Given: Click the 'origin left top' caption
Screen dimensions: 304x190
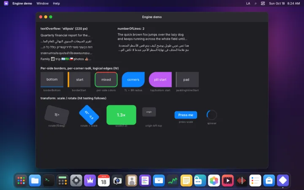Looking at the screenshot, I should click(x=154, y=126).
